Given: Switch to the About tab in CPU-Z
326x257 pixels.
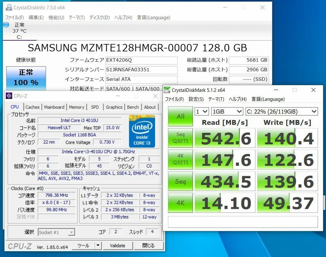Looking at the screenshot, I should (x=150, y=107).
